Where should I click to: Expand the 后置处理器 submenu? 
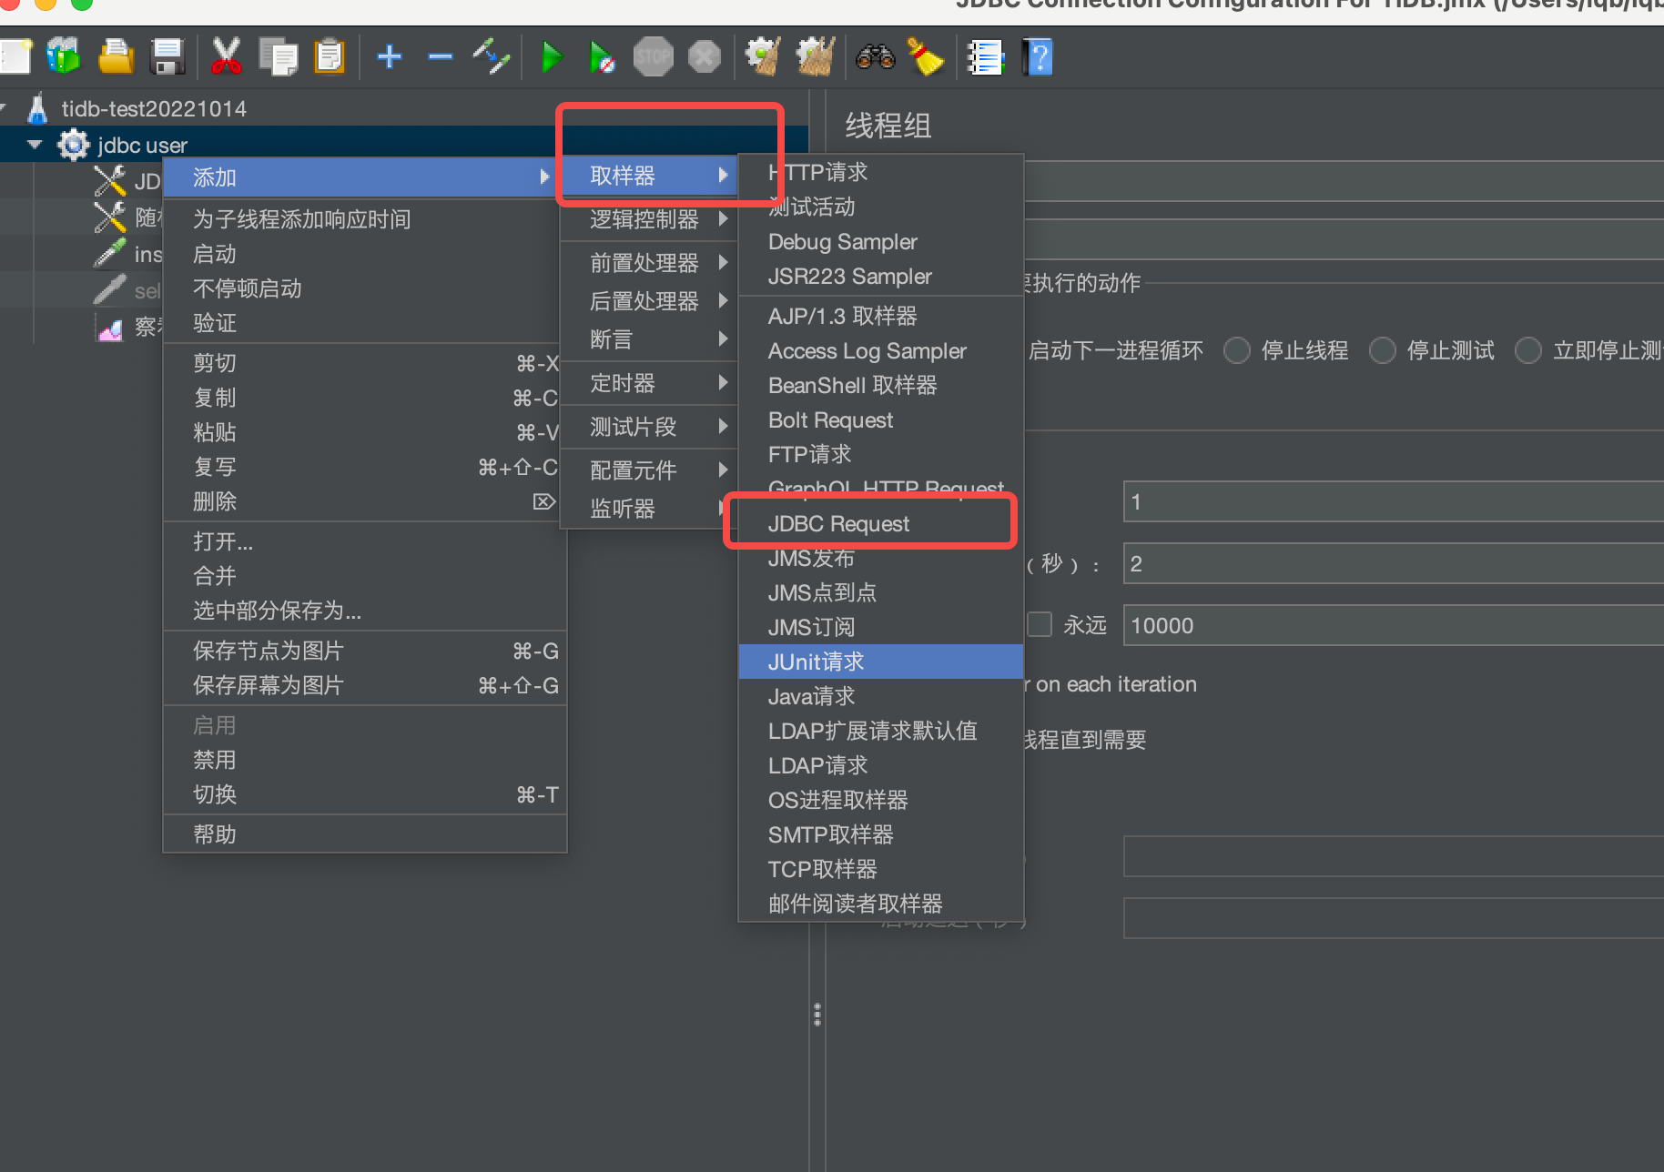pos(651,301)
